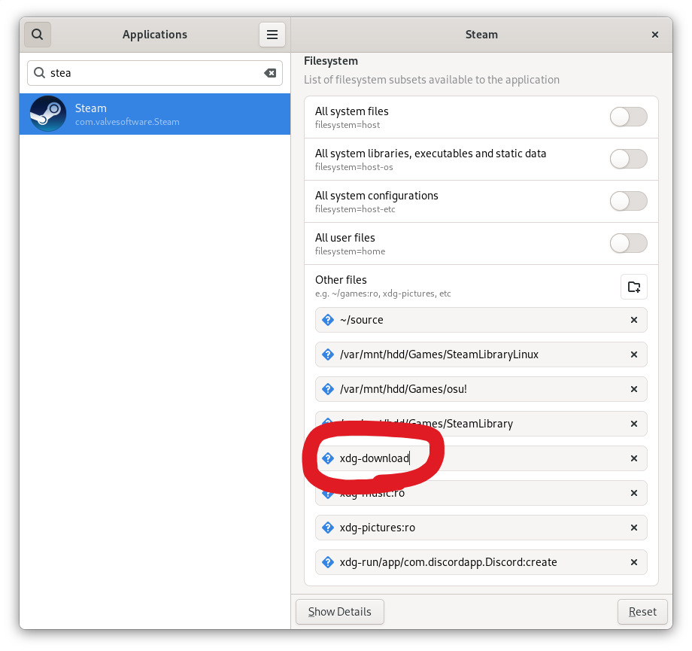Remove the Discord xdg-run entry
This screenshot has height=651, width=692.
click(x=634, y=562)
